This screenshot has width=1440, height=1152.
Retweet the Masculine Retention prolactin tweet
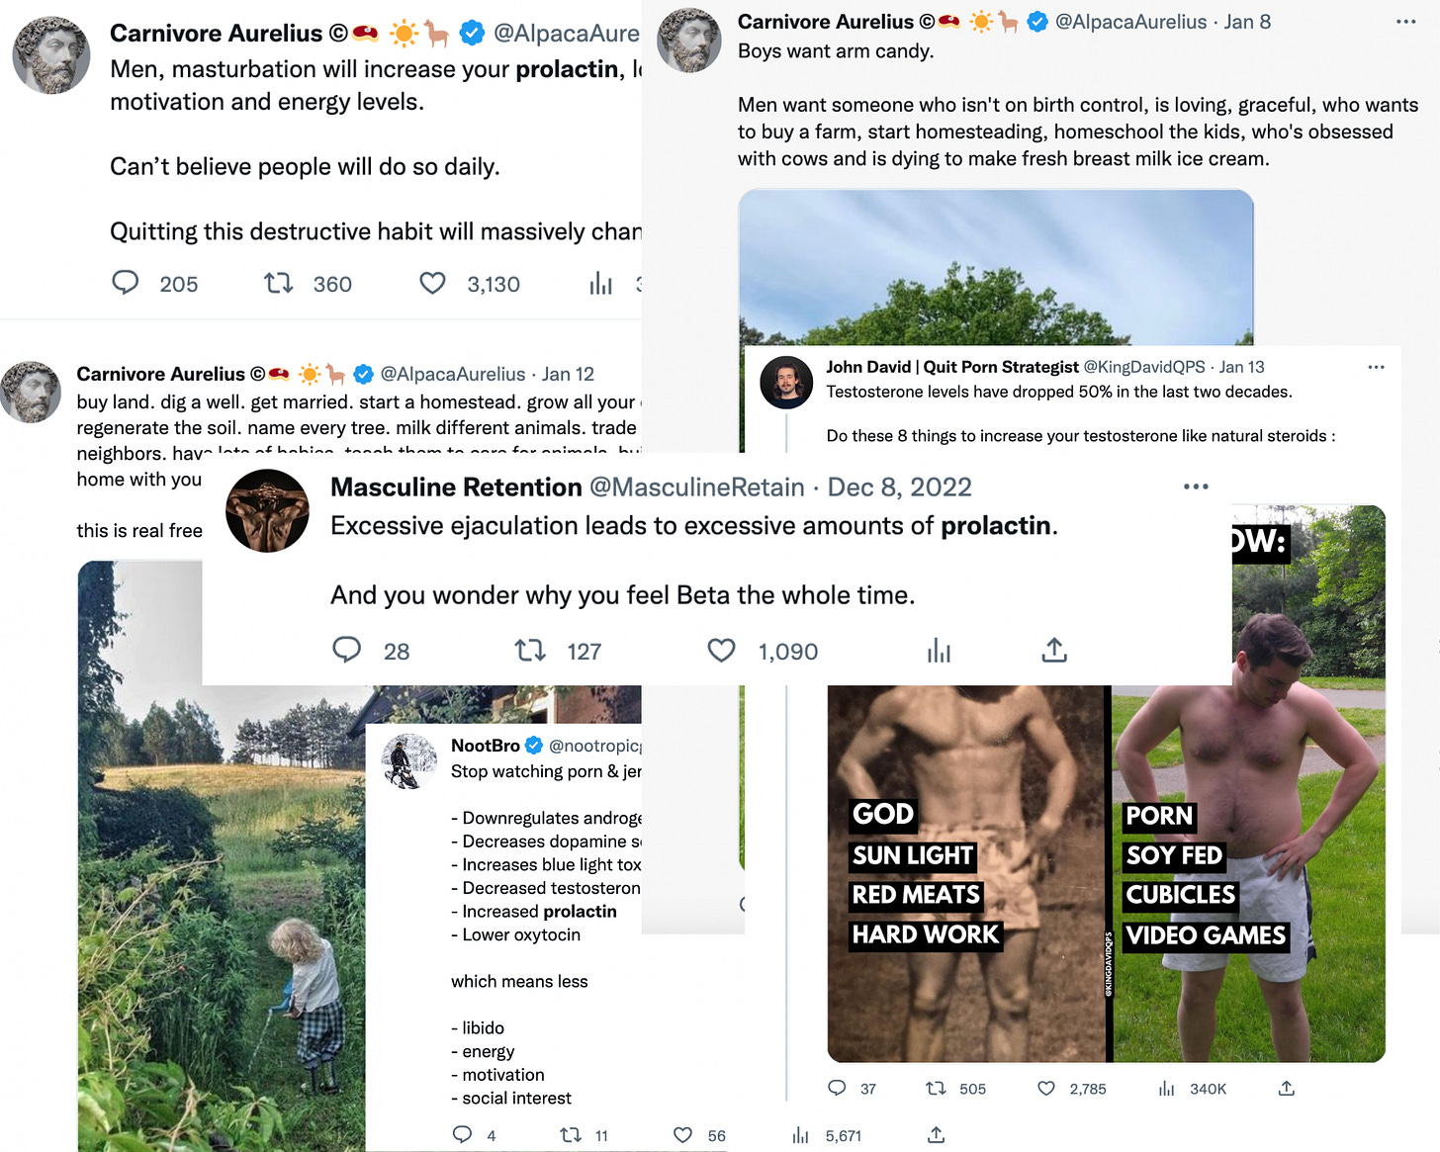[530, 650]
